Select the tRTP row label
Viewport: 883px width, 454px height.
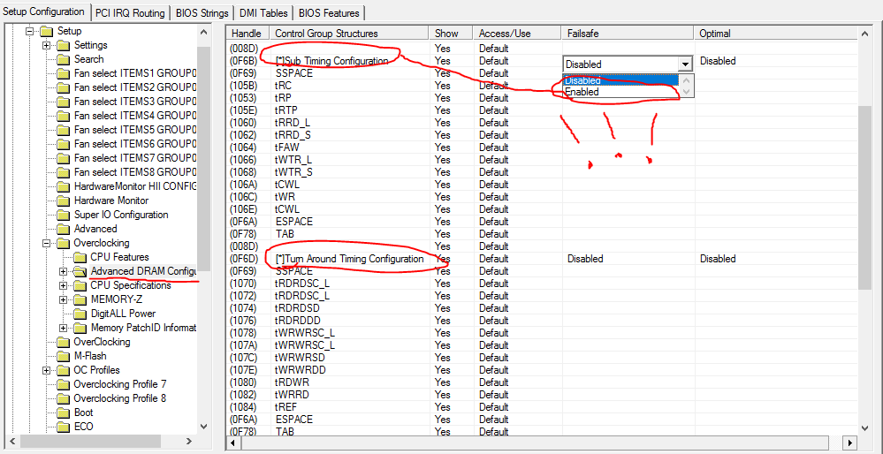[x=285, y=110]
